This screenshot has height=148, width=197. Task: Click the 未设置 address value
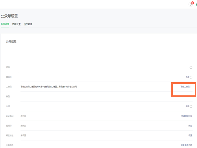(23, 135)
